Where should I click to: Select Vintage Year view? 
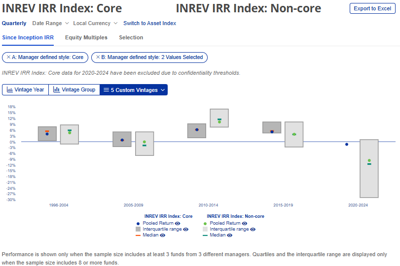[25, 90]
